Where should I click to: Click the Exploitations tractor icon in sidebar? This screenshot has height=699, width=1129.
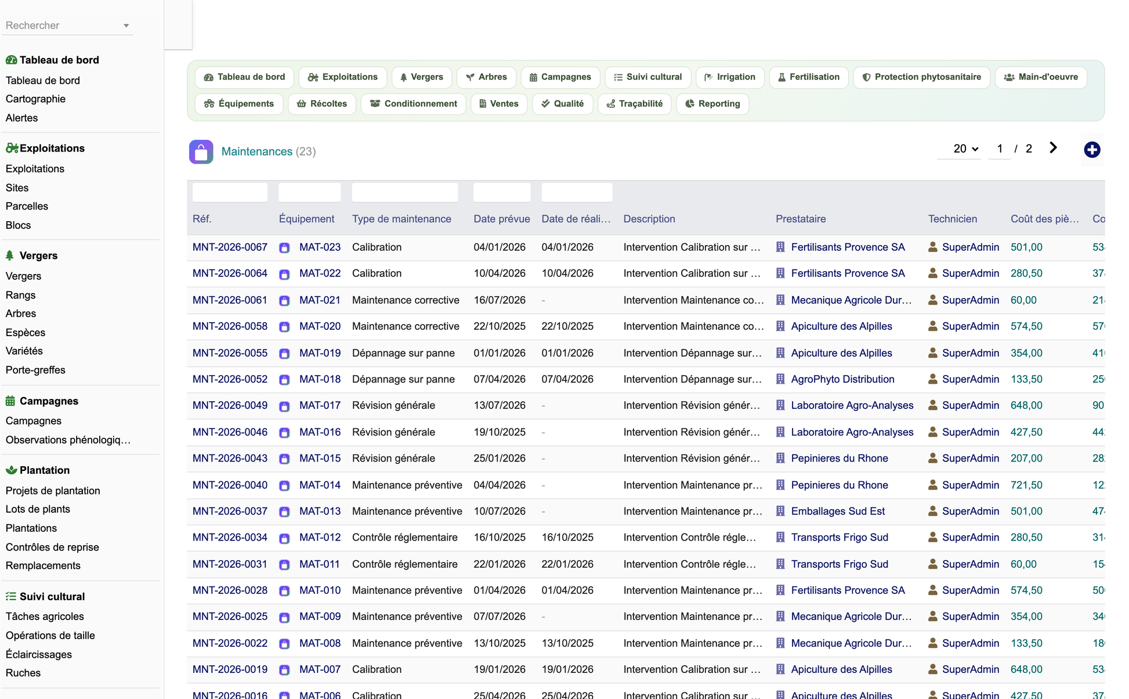click(12, 148)
